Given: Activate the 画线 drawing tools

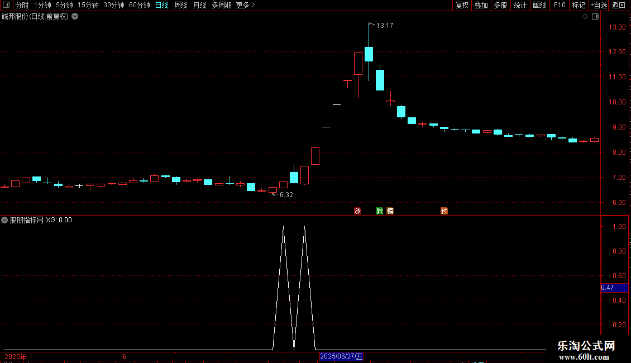Looking at the screenshot, I should (x=539, y=5).
